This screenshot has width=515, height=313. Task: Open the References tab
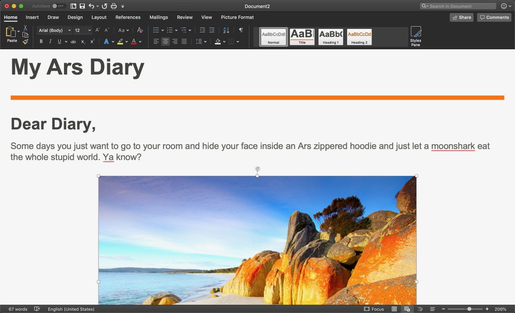point(128,17)
